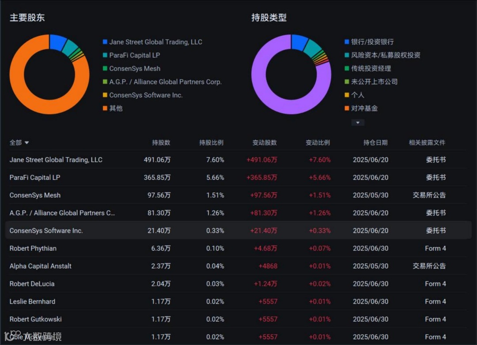The height and width of the screenshot is (345, 477).
Task: Click the orange 其他 legend swatch
Action: pyautogui.click(x=105, y=108)
